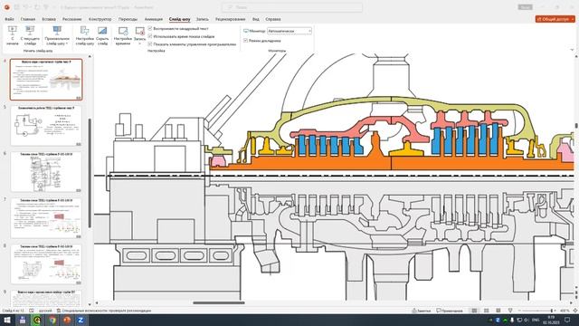Viewport: 579px width, 326px height.
Task: Switch to the Переходы tab
Action: tap(128, 19)
